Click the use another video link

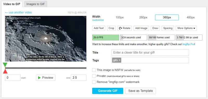pos(18,12)
